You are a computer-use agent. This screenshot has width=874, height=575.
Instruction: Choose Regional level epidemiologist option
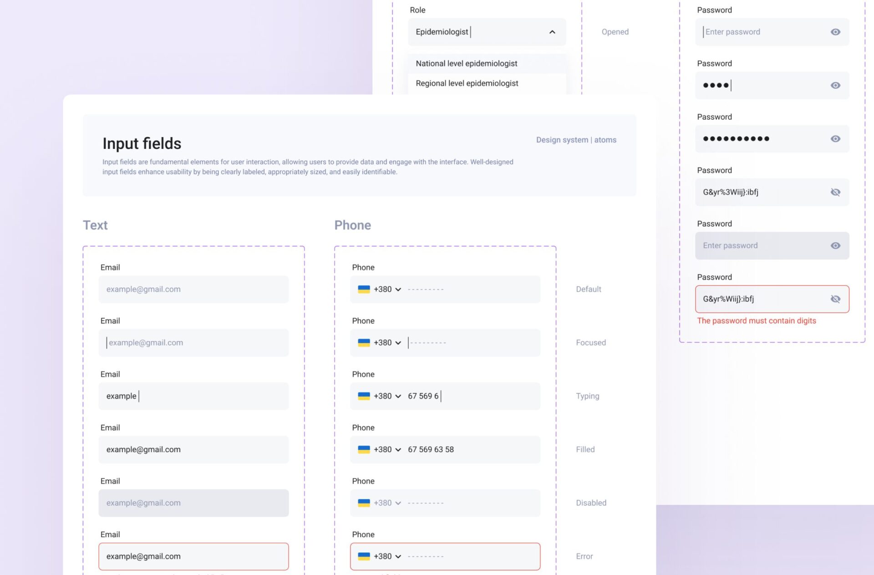467,83
